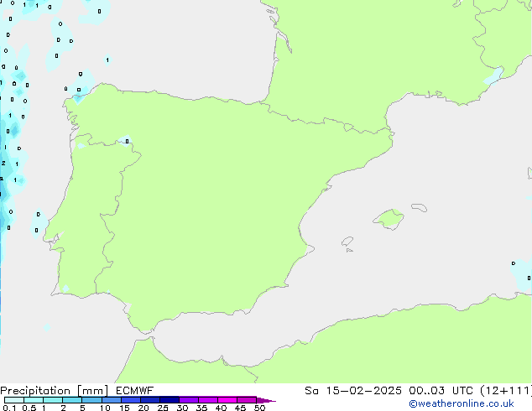The image size is (532, 411).
Task: Click the 5–10 mm legend color swatch
Action: pos(91,400)
